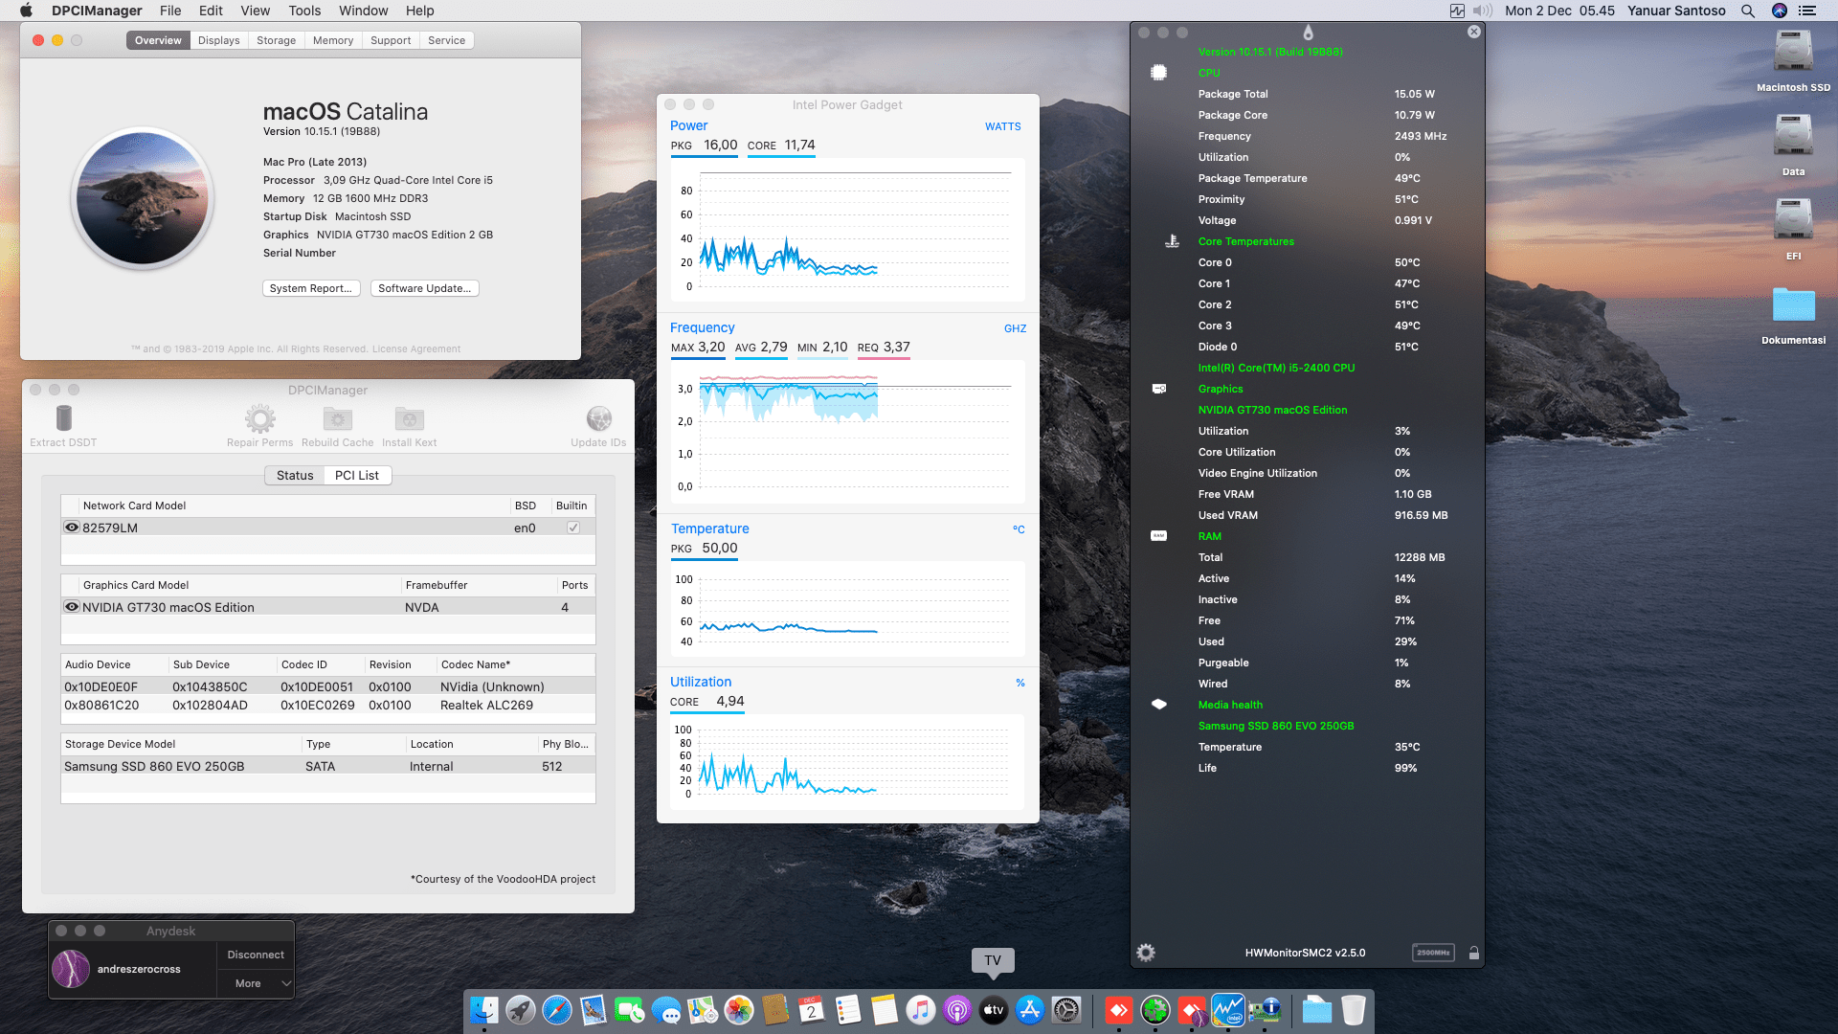Click the System Report button
Image resolution: width=1838 pixels, height=1034 pixels.
311,288
